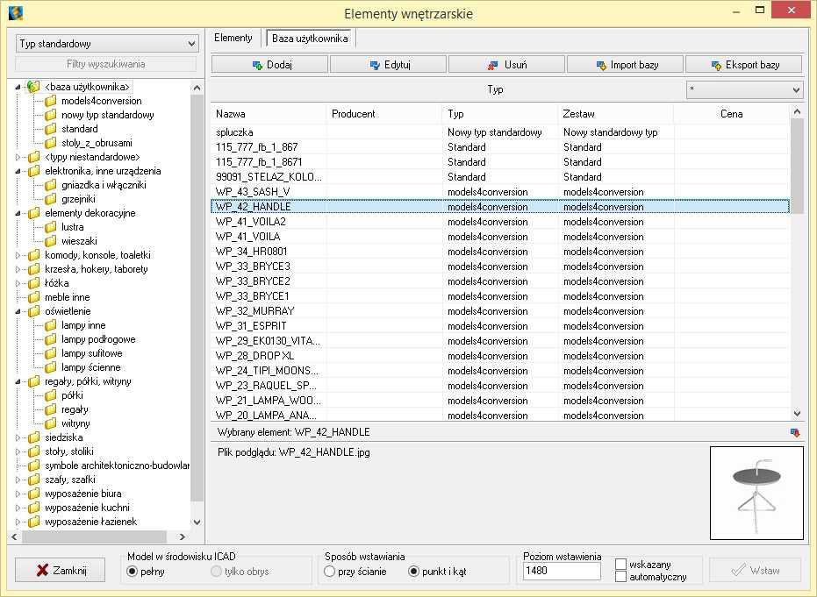
Task: Select the wyposażenie łazienek tree item
Action: click(x=90, y=522)
